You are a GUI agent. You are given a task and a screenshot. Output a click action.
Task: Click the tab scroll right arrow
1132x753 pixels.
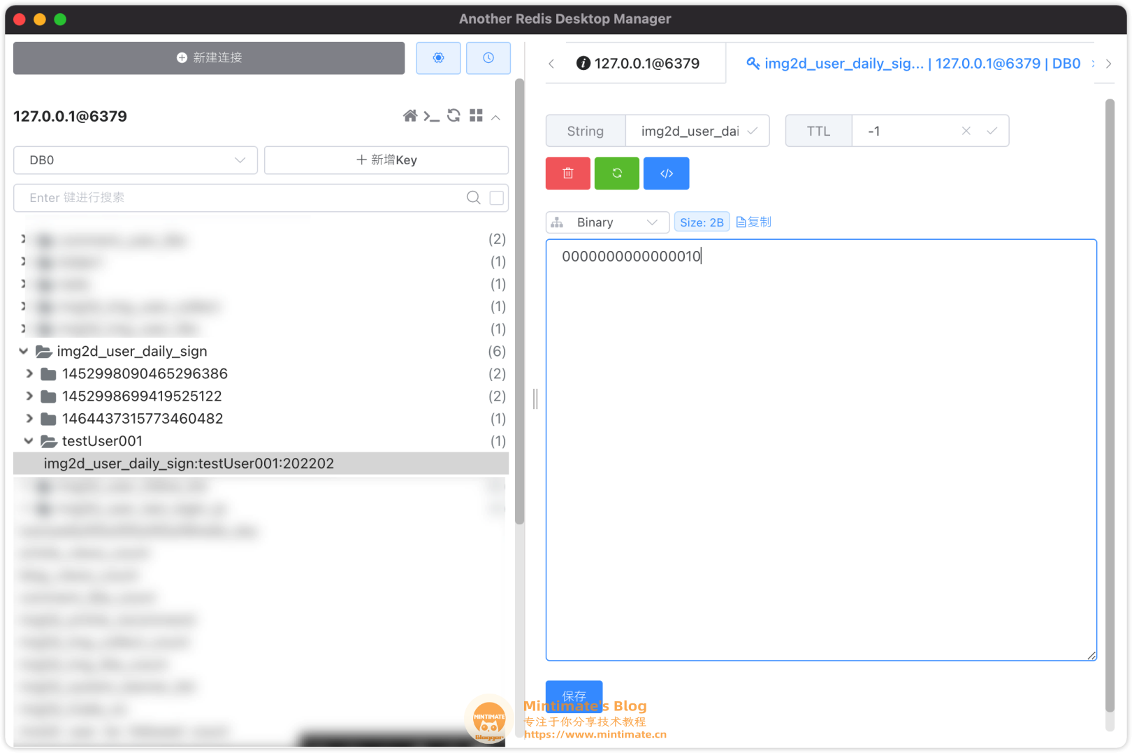pyautogui.click(x=1108, y=64)
